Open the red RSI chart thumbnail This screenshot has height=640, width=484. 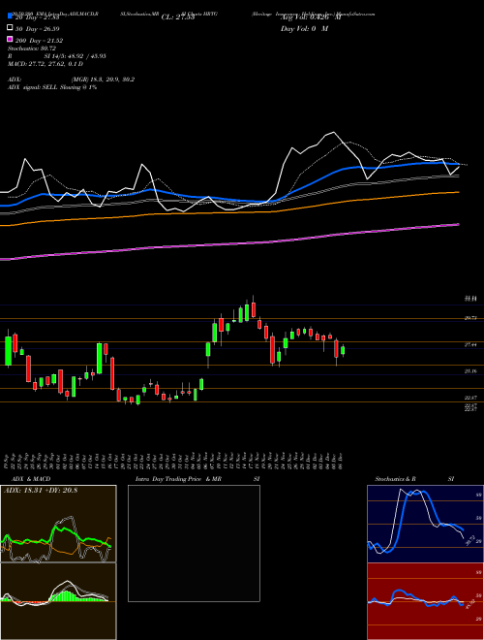coord(425,601)
